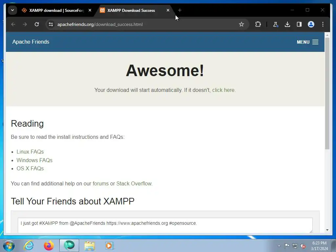Bookmark this page with star icon
The width and height of the screenshot is (336, 252).
[x=241, y=24]
